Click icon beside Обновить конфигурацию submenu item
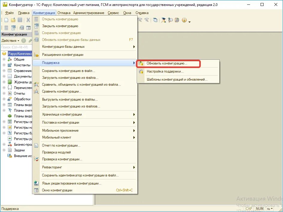 [141, 63]
